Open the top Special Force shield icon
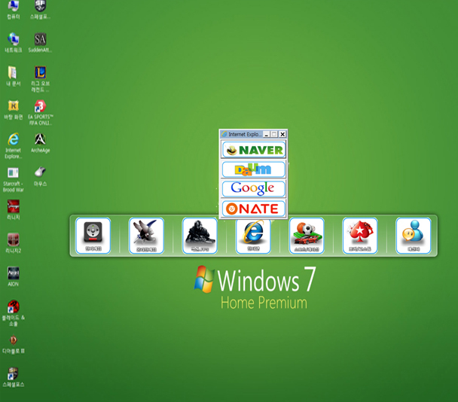This screenshot has height=402, width=458. [41, 9]
